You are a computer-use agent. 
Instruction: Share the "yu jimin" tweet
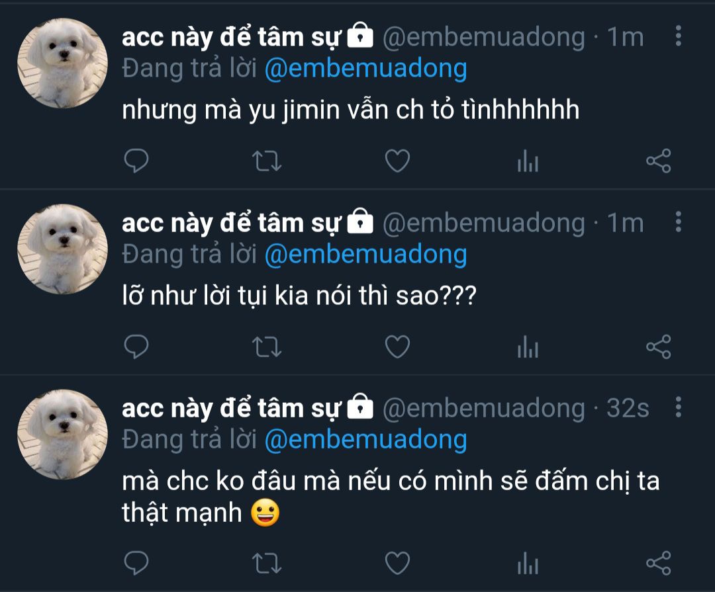658,161
